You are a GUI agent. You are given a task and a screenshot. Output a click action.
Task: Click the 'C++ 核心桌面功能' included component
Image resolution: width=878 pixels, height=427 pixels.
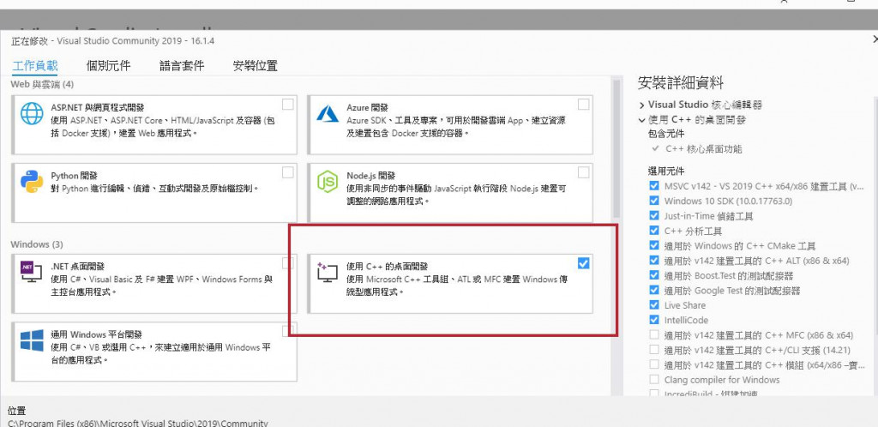pos(703,149)
